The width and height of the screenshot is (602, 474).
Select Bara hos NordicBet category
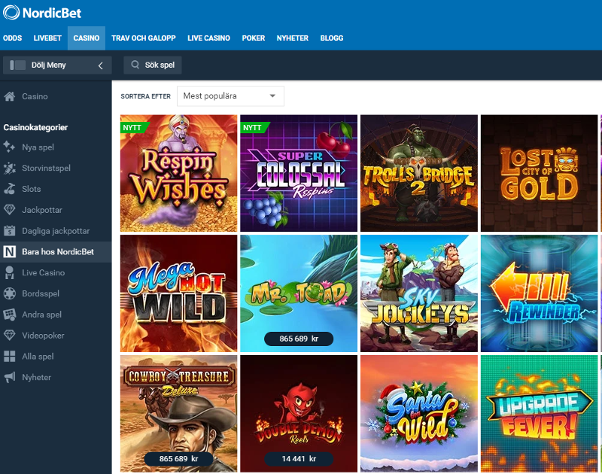(56, 252)
